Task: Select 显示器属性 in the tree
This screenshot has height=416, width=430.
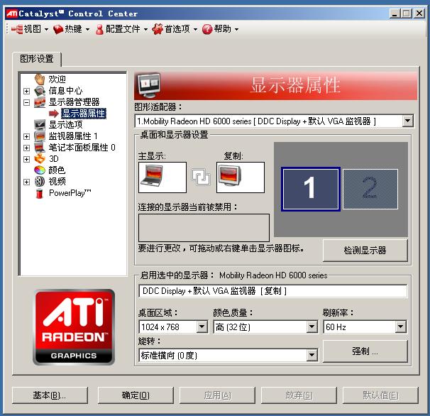Action: (84, 114)
